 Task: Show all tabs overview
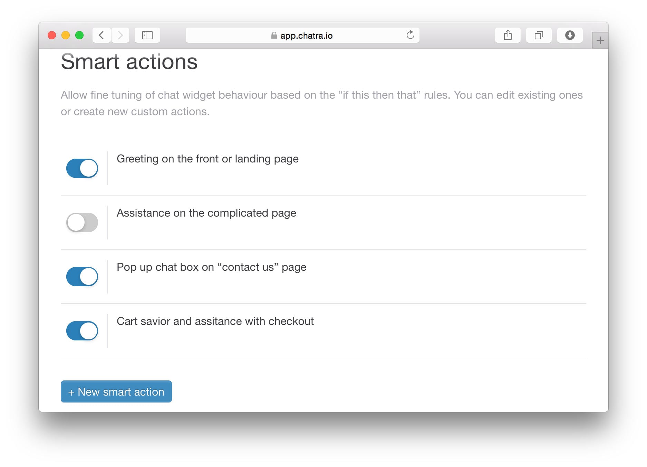(x=539, y=35)
